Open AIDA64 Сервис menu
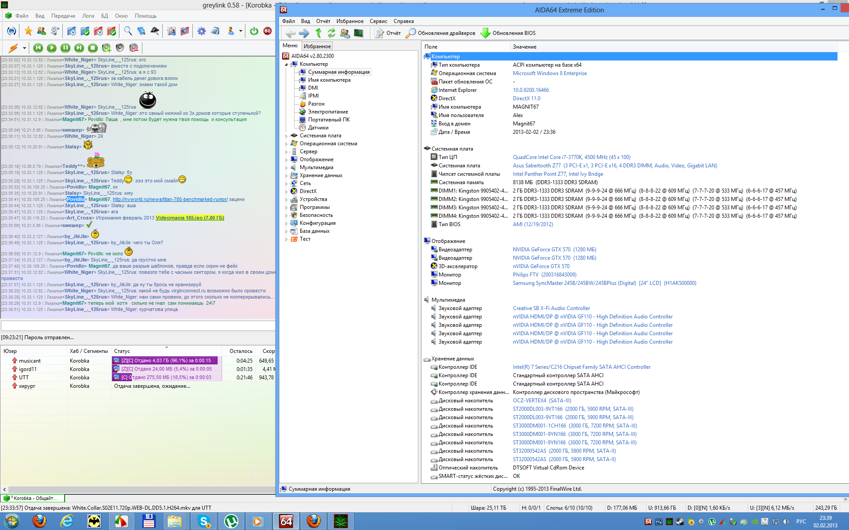 click(x=378, y=21)
